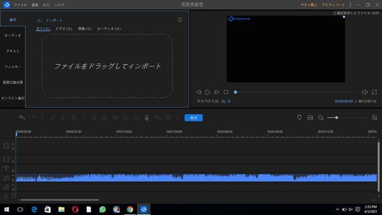Click the text track T icon

click(x=6, y=169)
